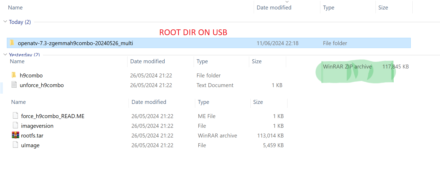Viewport: 440px width, 180px height.
Task: Collapse the Today (2) group chevron
Action: [5, 22]
